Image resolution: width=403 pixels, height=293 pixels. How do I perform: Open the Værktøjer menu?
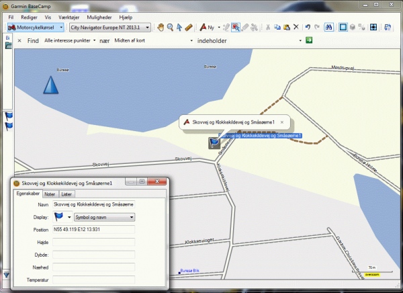tap(69, 17)
